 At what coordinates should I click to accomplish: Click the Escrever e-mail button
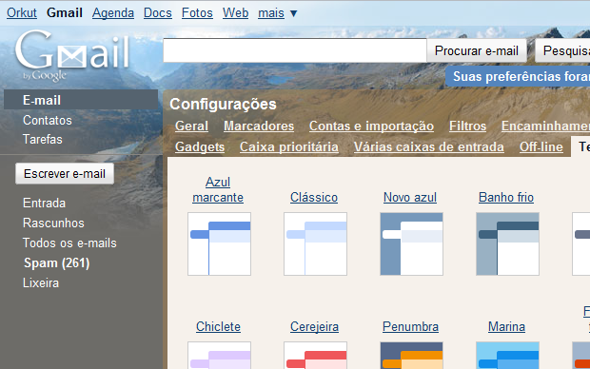click(x=65, y=174)
